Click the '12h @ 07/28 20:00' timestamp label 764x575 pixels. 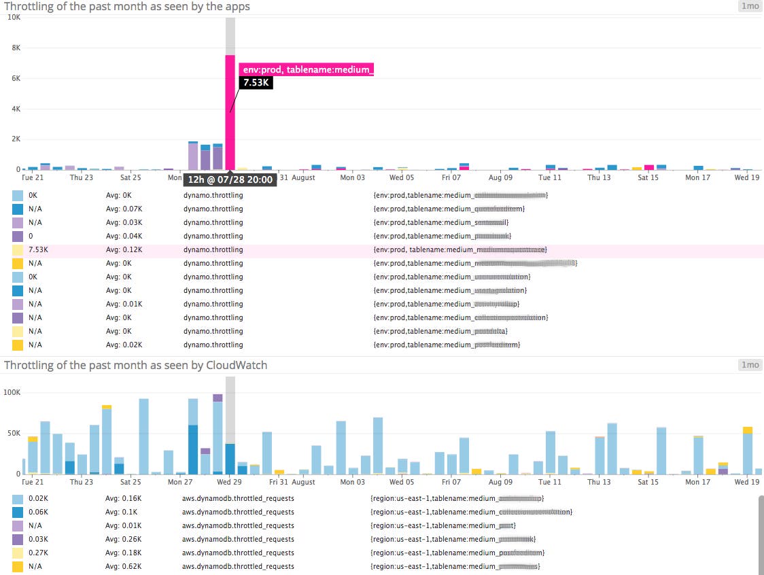pos(230,180)
